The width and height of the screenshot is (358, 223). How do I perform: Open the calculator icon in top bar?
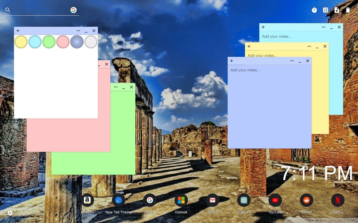pyautogui.click(x=326, y=10)
